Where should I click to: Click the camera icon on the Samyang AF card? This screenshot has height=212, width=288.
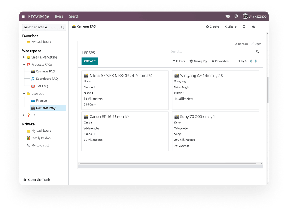[177, 76]
